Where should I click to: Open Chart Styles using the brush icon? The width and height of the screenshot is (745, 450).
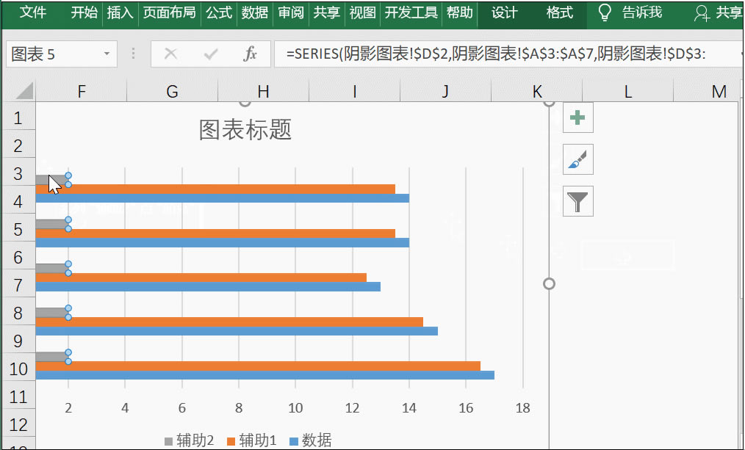click(577, 160)
